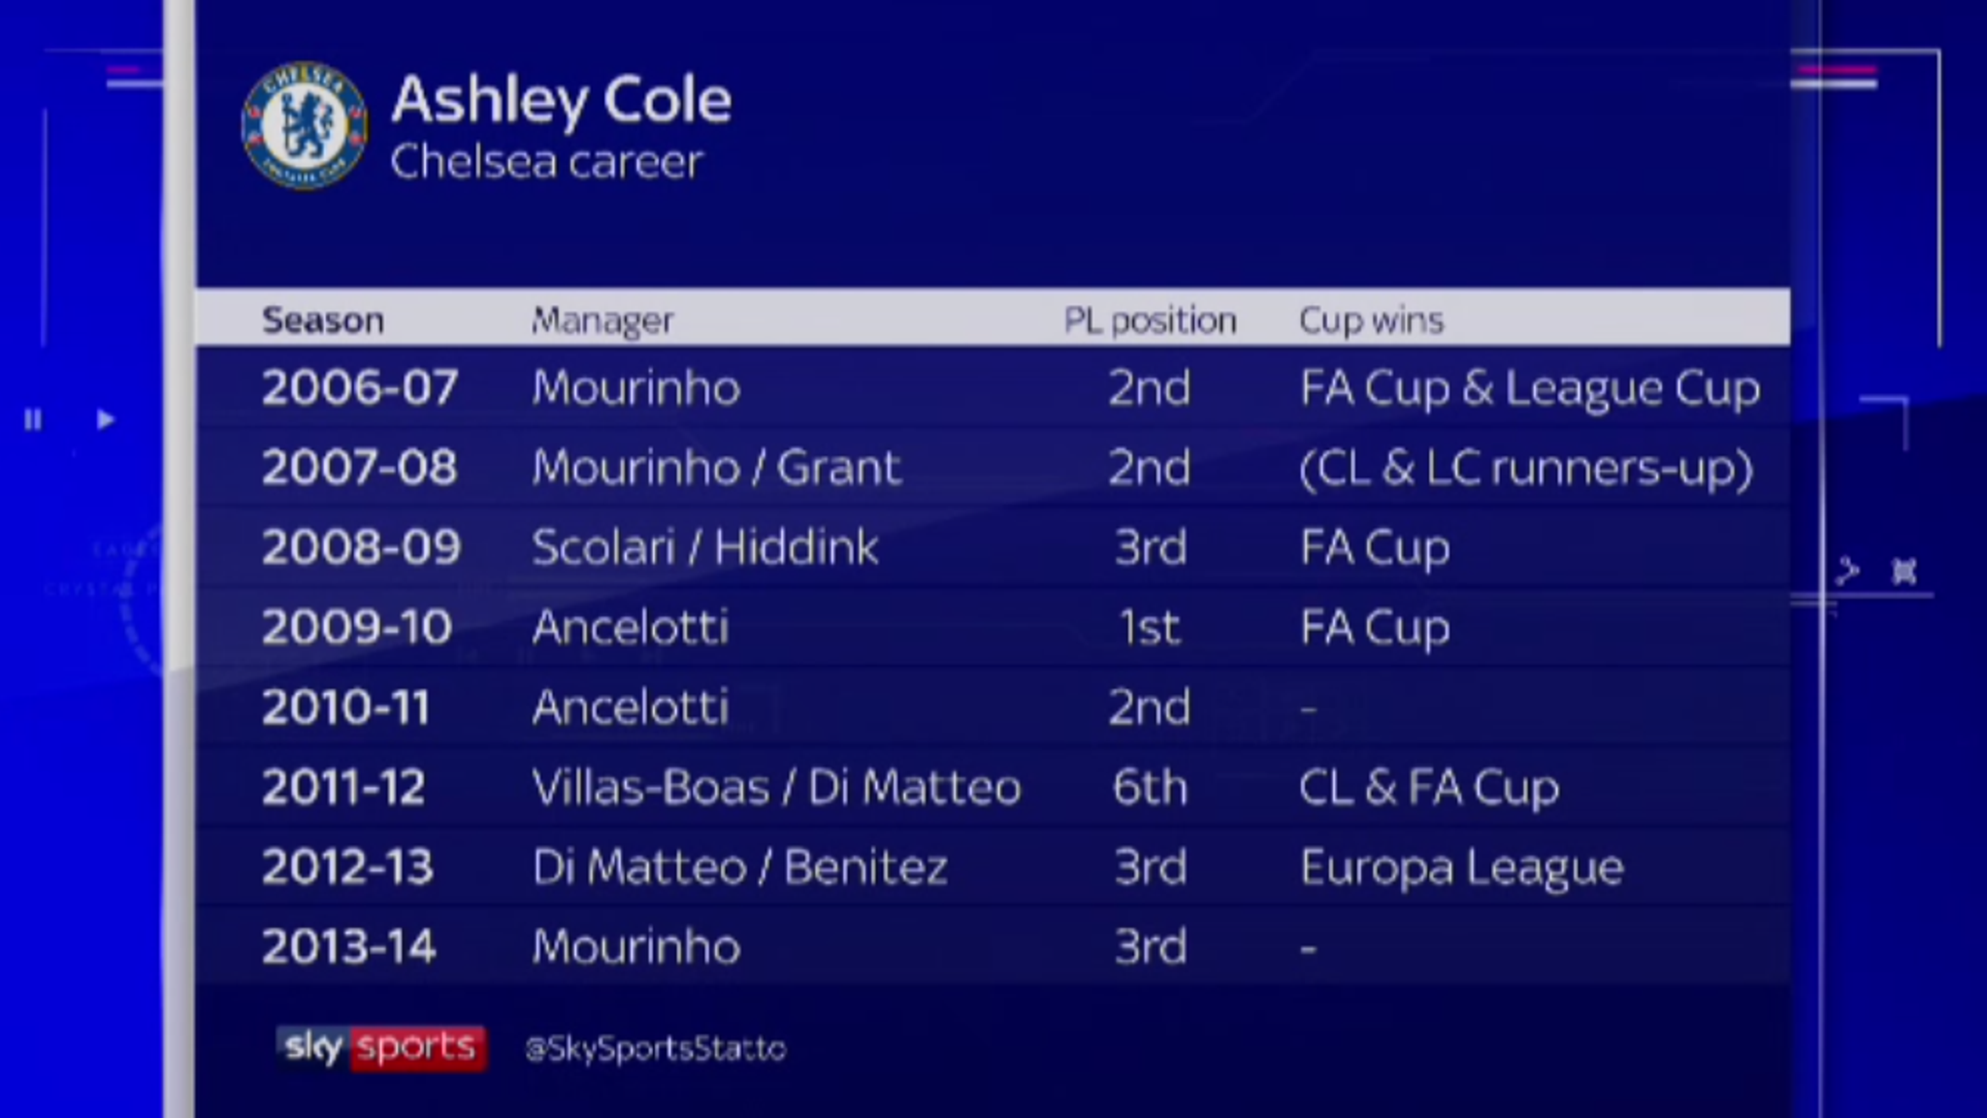Screen dimensions: 1987x1118
Task: Select the Season column header
Action: [x=323, y=319]
